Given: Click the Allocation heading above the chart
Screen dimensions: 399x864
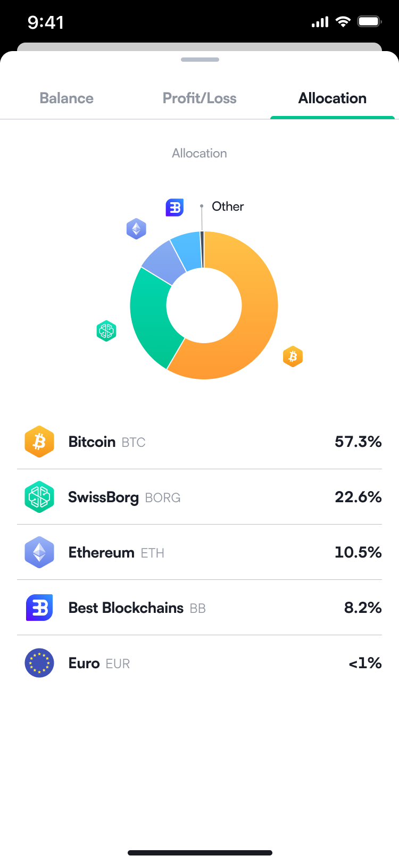Looking at the screenshot, I should coord(199,153).
